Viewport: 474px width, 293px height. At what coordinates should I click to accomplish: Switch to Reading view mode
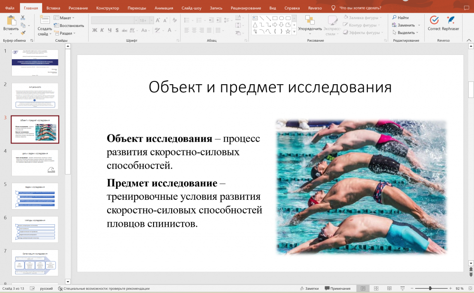click(x=389, y=288)
